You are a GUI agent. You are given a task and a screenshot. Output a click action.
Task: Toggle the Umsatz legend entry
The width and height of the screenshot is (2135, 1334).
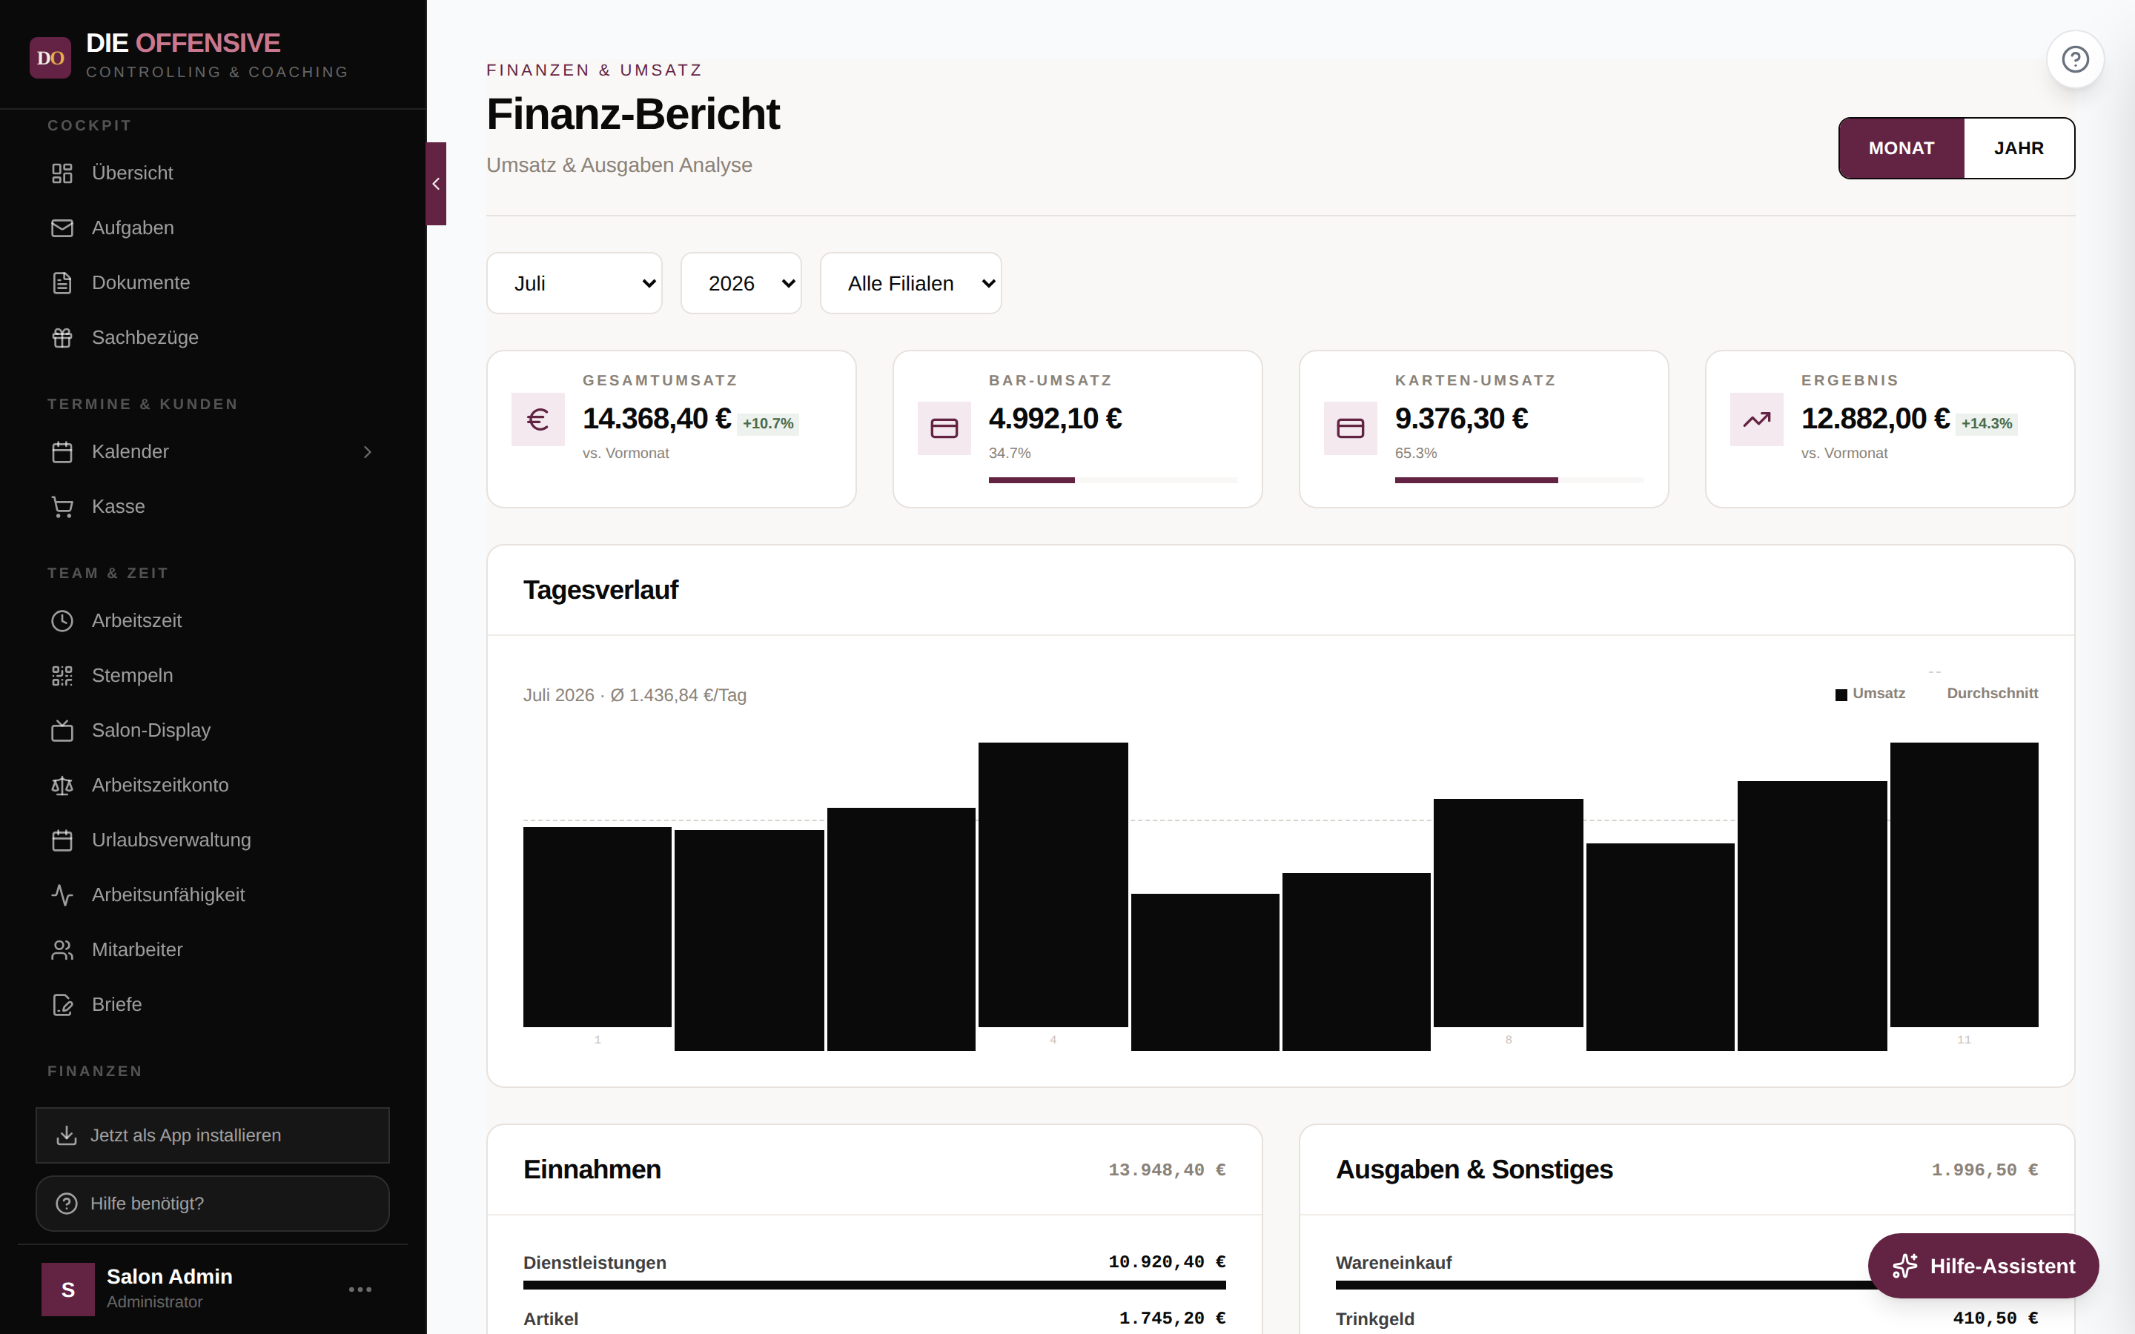[1870, 694]
